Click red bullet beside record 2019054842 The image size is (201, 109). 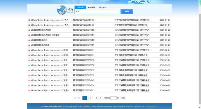coord(29,80)
